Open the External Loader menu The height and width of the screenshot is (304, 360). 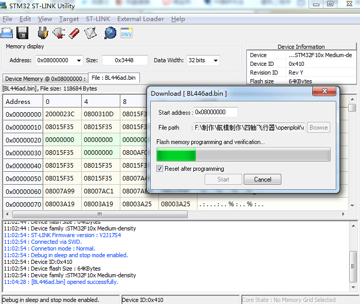tap(140, 19)
